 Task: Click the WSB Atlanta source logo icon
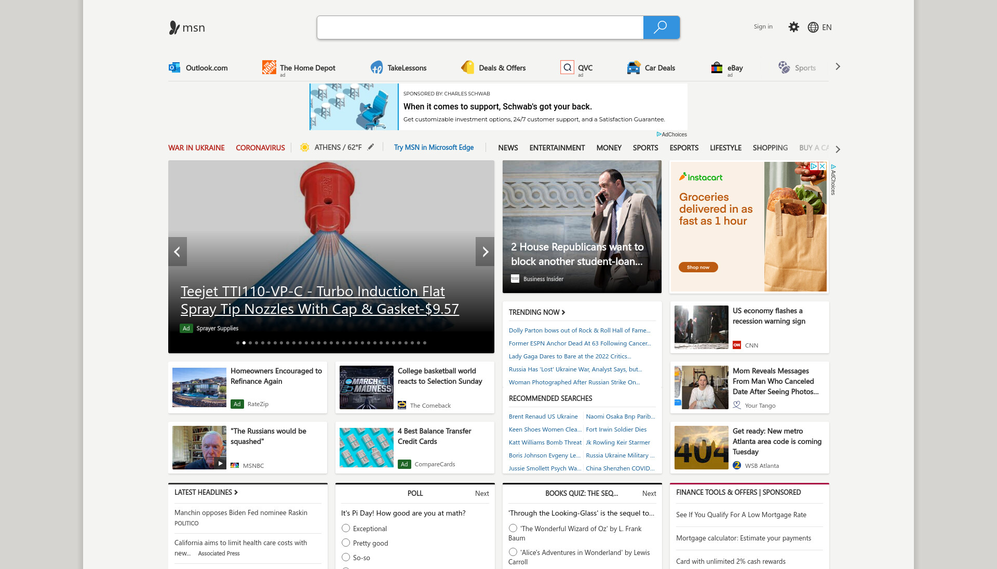[x=737, y=465]
